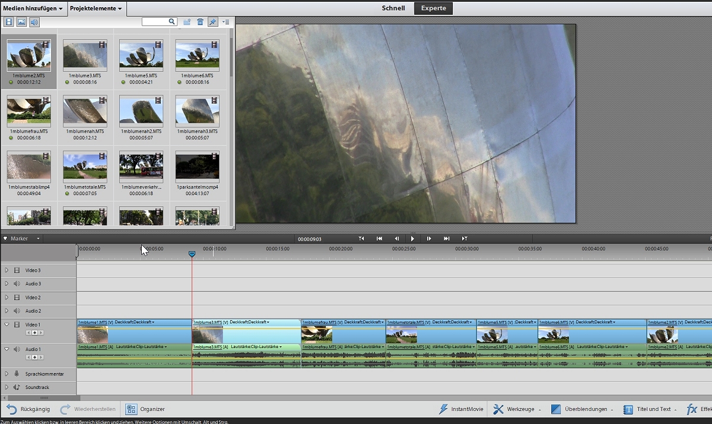This screenshot has width=712, height=424.
Task: Add keyframe on Audio 1 track
Action: (34, 358)
